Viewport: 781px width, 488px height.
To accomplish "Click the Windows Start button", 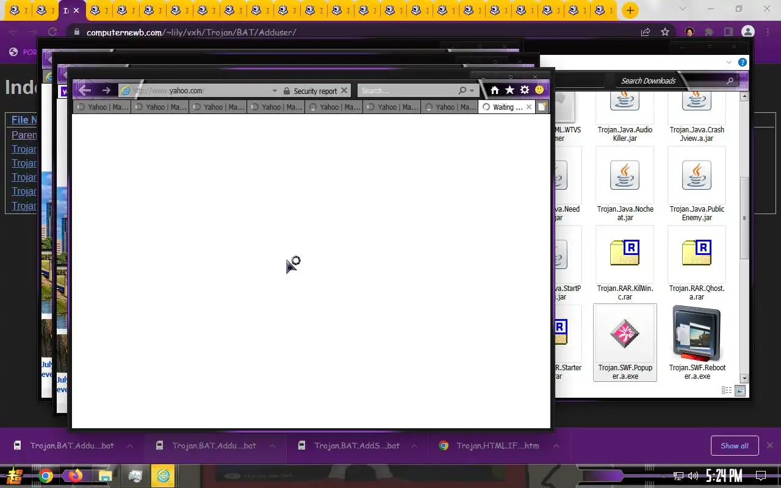I will coord(15,476).
